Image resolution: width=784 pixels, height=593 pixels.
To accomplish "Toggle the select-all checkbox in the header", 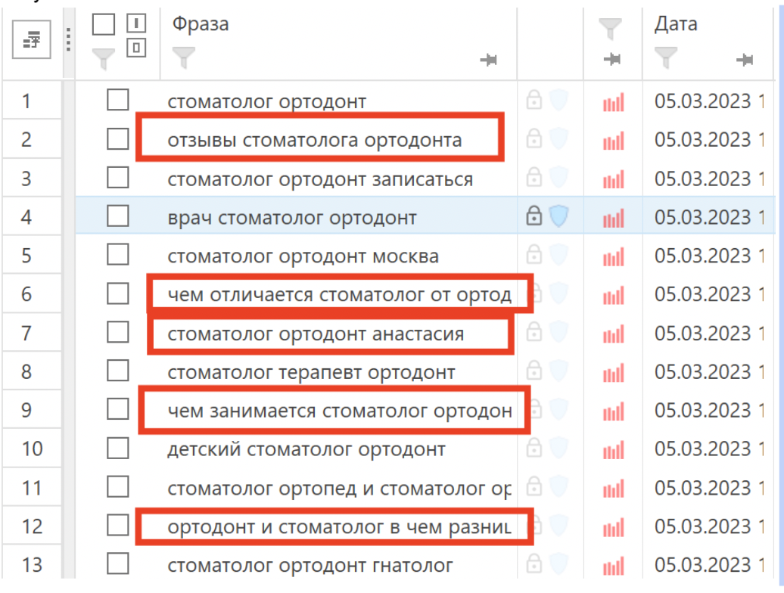I will [x=104, y=25].
